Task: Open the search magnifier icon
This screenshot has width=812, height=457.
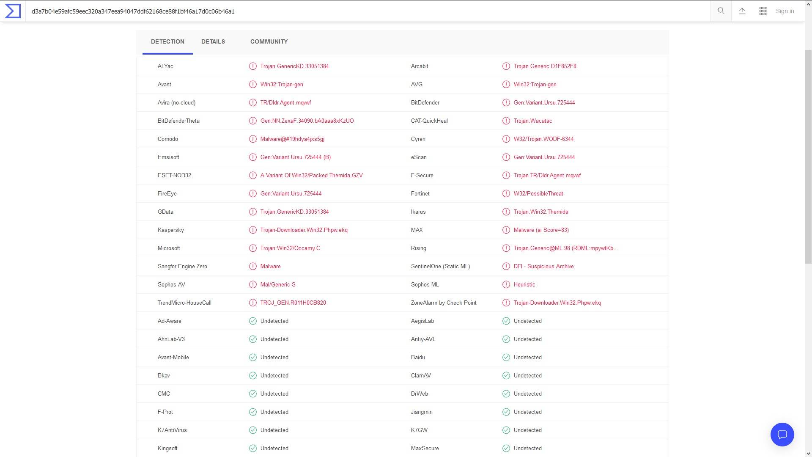Action: tap(721, 11)
